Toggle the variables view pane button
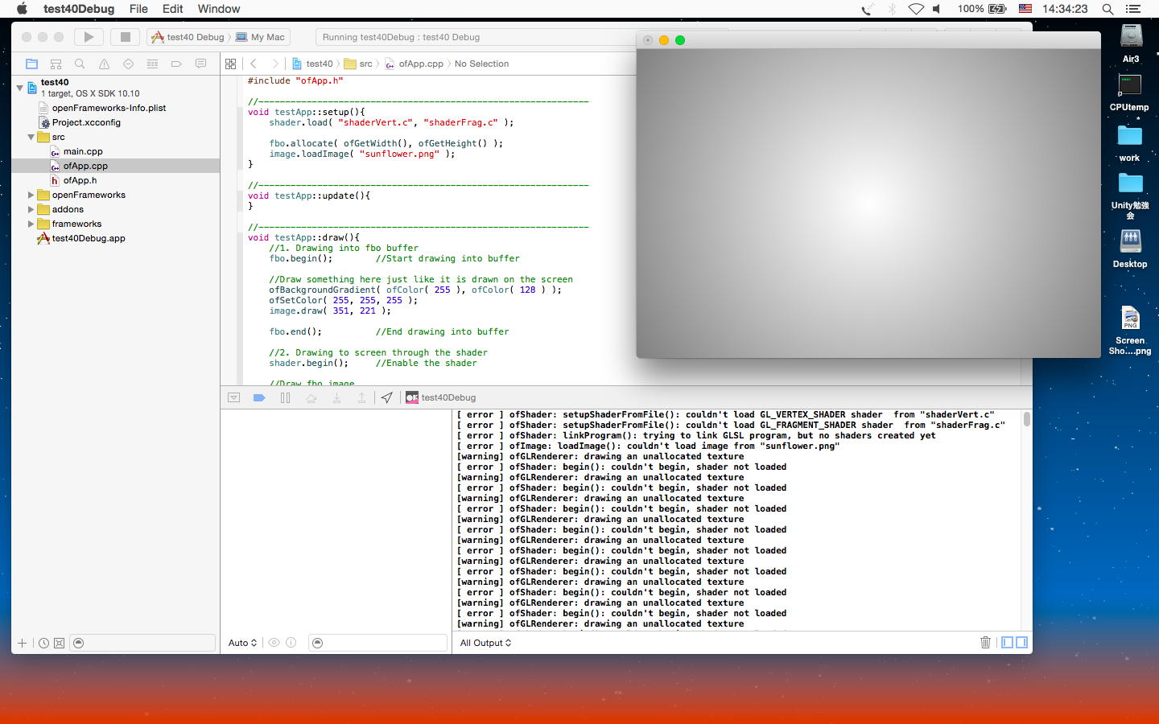Image resolution: width=1159 pixels, height=724 pixels. (1007, 642)
